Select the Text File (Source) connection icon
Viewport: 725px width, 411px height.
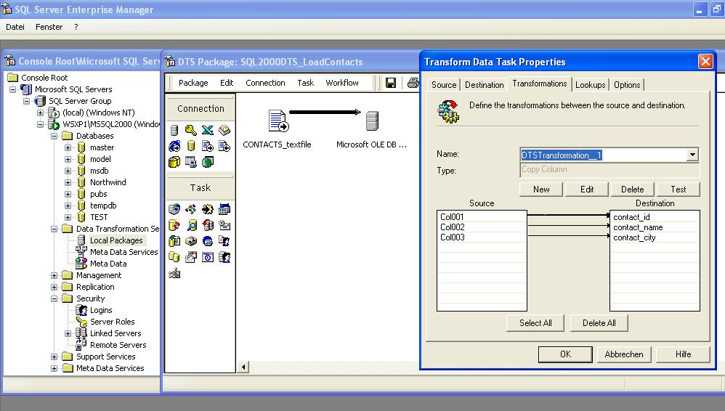point(208,147)
